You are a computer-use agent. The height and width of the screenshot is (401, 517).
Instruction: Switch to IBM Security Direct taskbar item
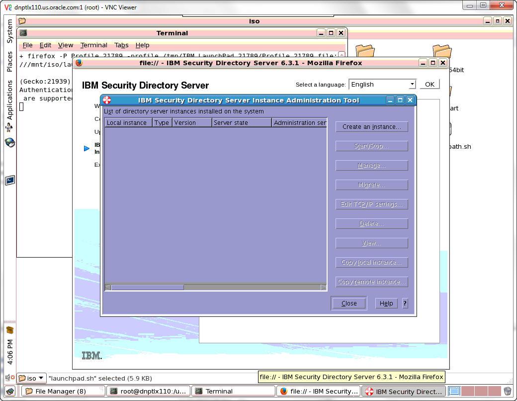pyautogui.click(x=404, y=392)
